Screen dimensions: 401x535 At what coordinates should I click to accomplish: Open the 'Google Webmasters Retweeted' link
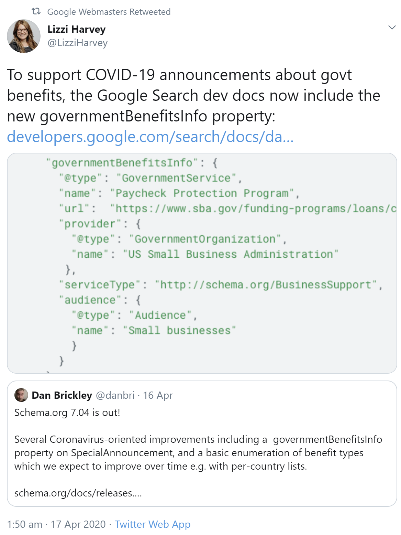(x=109, y=12)
